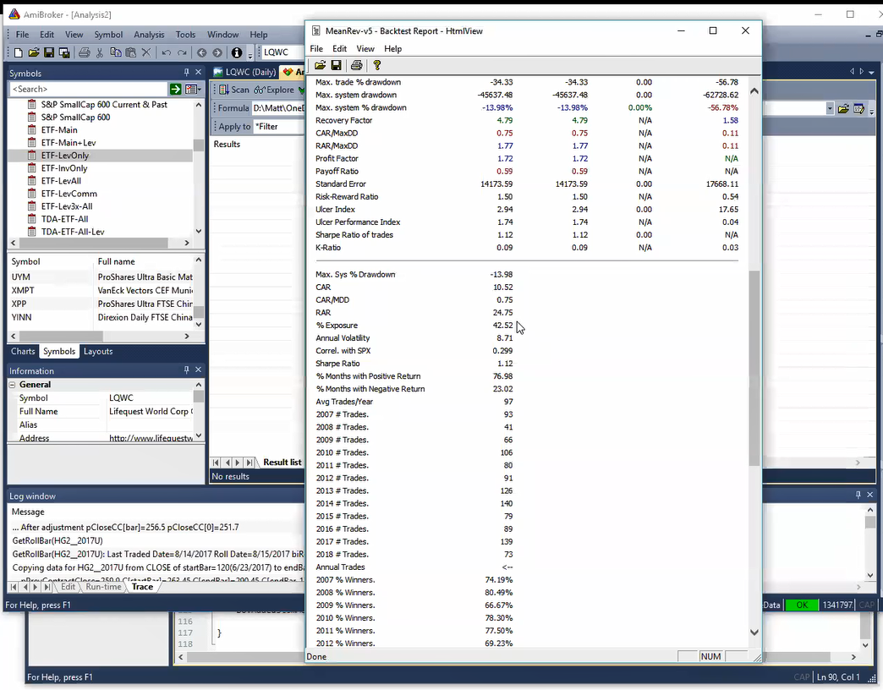This screenshot has height=690, width=883.
Task: Click the Copy icon in AmiBroker toolbar
Action: [x=115, y=52]
